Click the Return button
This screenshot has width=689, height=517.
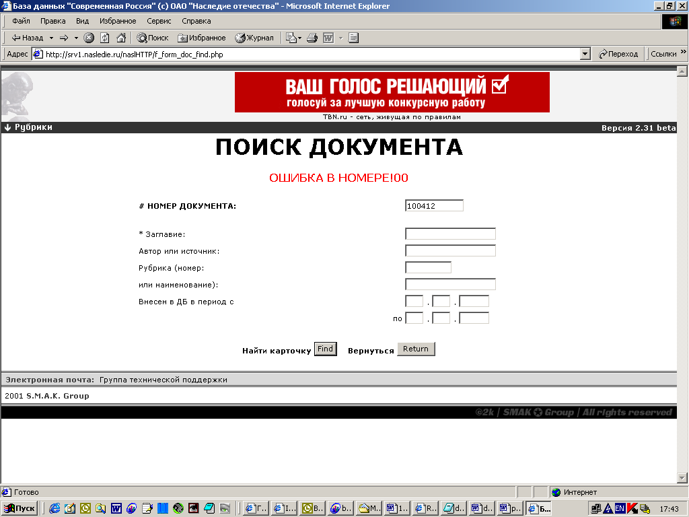click(x=416, y=349)
